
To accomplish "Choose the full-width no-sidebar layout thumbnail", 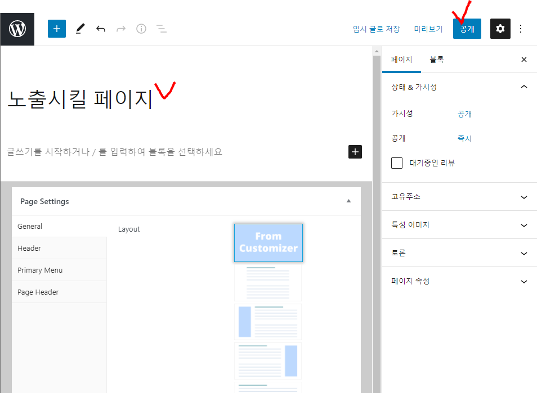I will click(268, 283).
